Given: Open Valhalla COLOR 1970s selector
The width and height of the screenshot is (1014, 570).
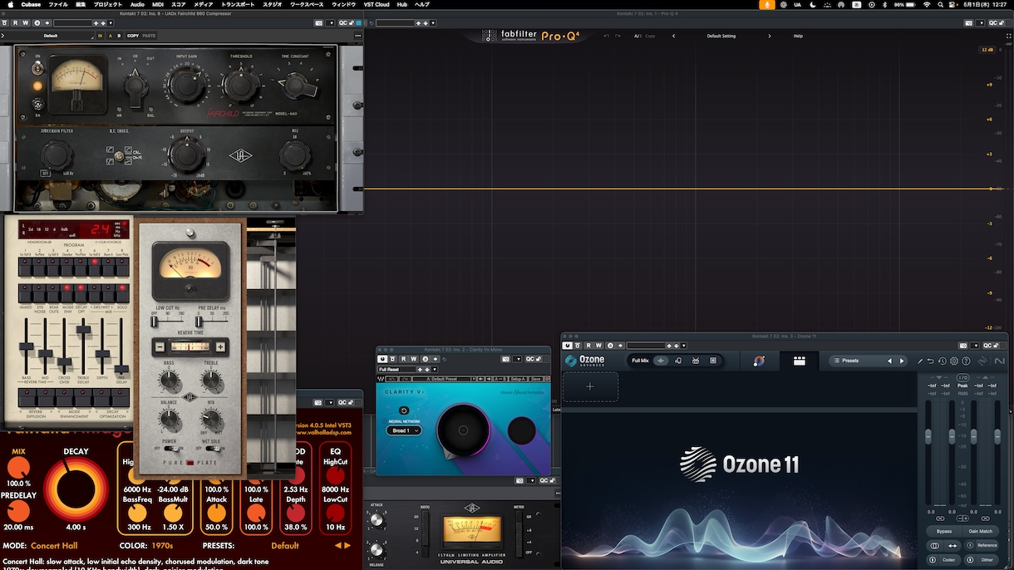Looking at the screenshot, I should 161,546.
